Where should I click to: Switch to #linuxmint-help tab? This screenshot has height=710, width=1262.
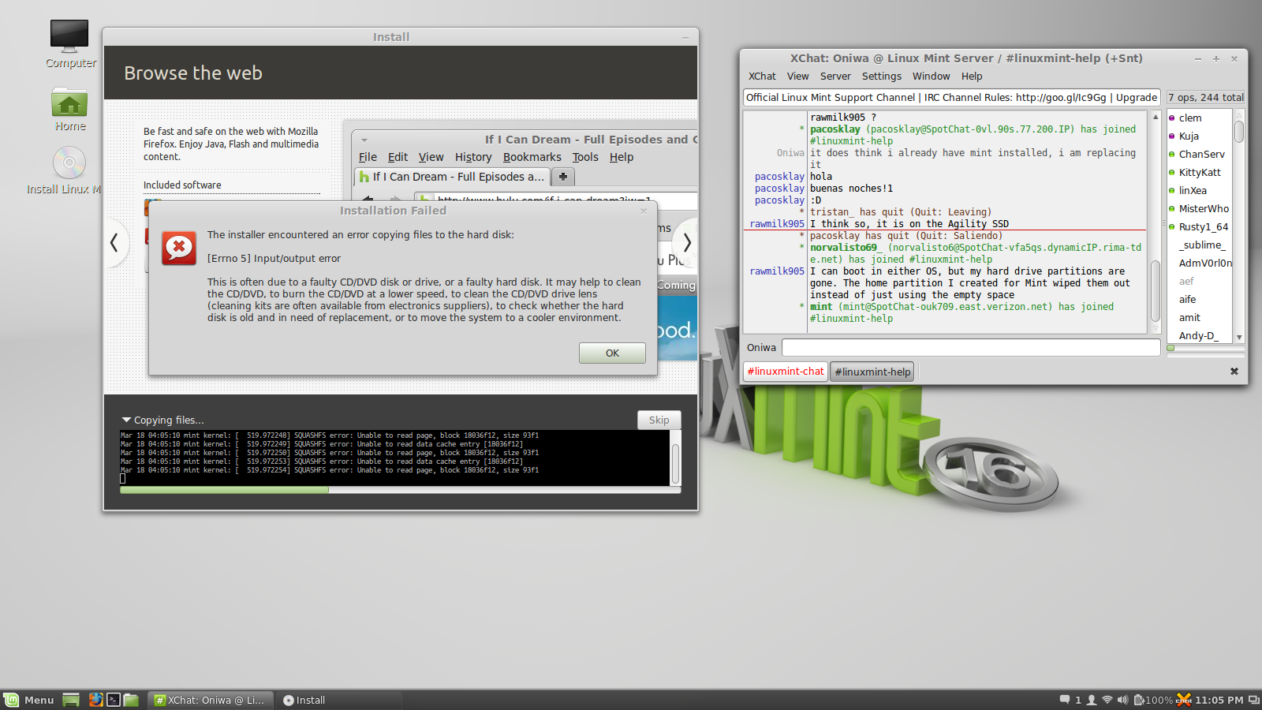(872, 372)
